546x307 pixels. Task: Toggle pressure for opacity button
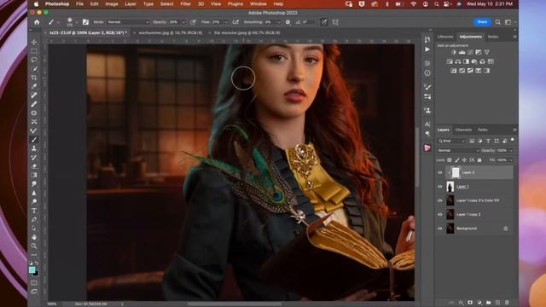[193, 22]
